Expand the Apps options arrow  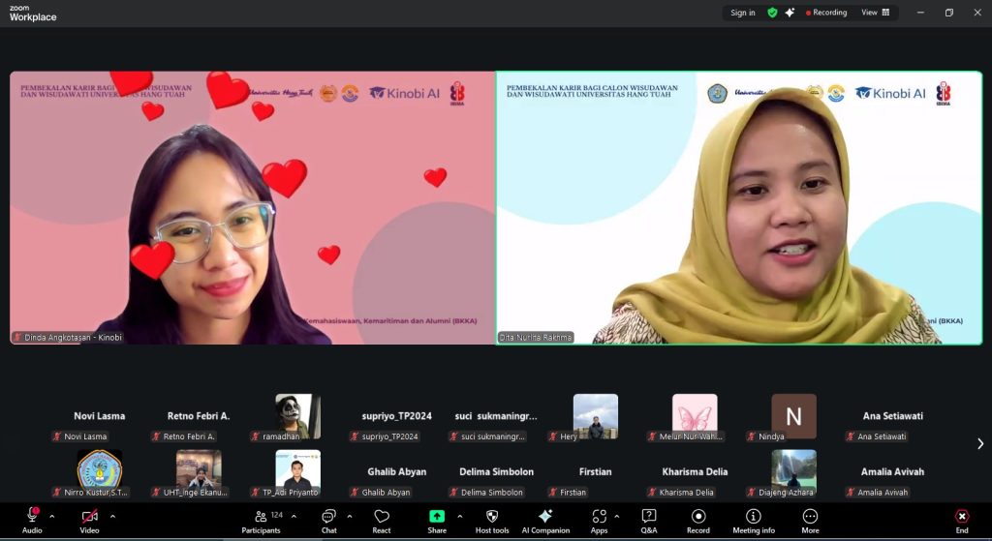point(620,516)
